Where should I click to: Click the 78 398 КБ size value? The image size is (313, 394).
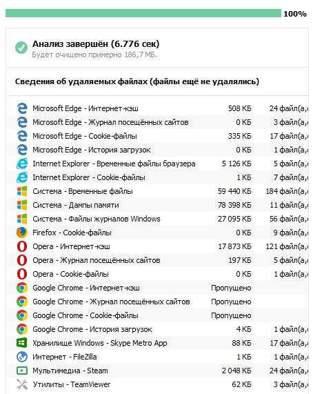click(234, 205)
